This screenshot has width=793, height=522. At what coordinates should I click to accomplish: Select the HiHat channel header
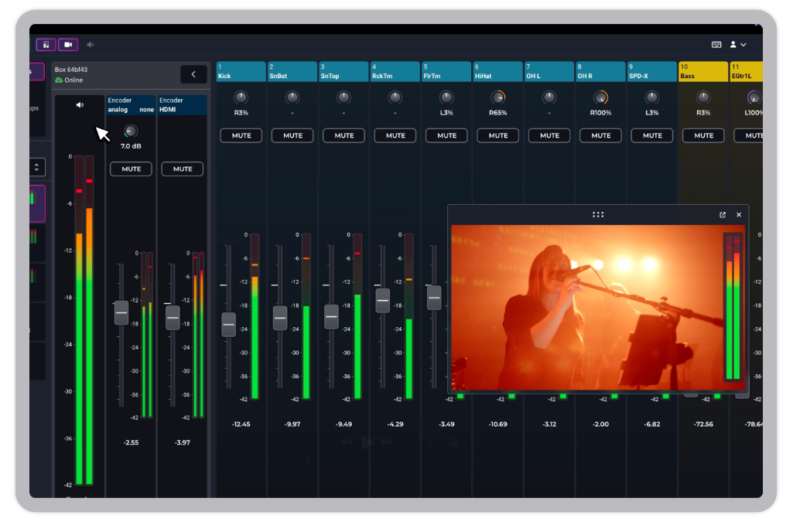coord(497,71)
